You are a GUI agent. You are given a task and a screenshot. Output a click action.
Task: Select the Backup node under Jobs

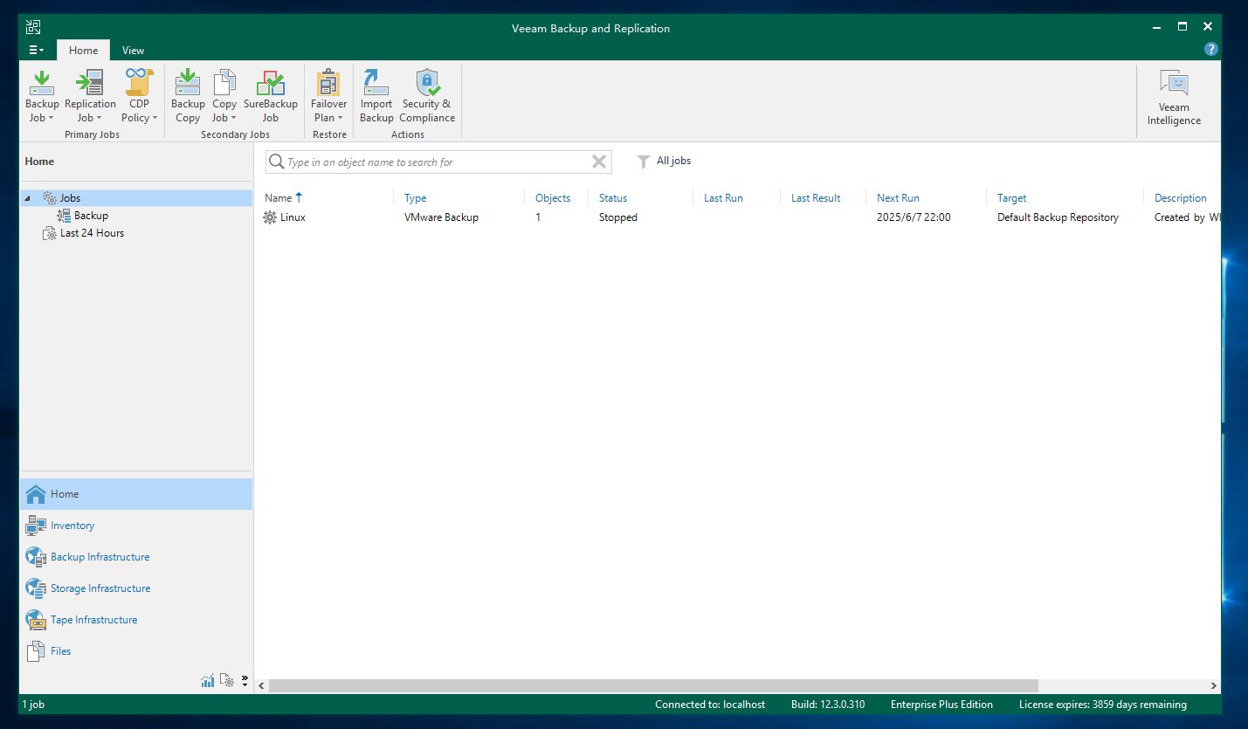click(x=91, y=216)
